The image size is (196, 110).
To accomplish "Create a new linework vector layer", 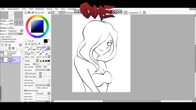I will click(6, 45).
